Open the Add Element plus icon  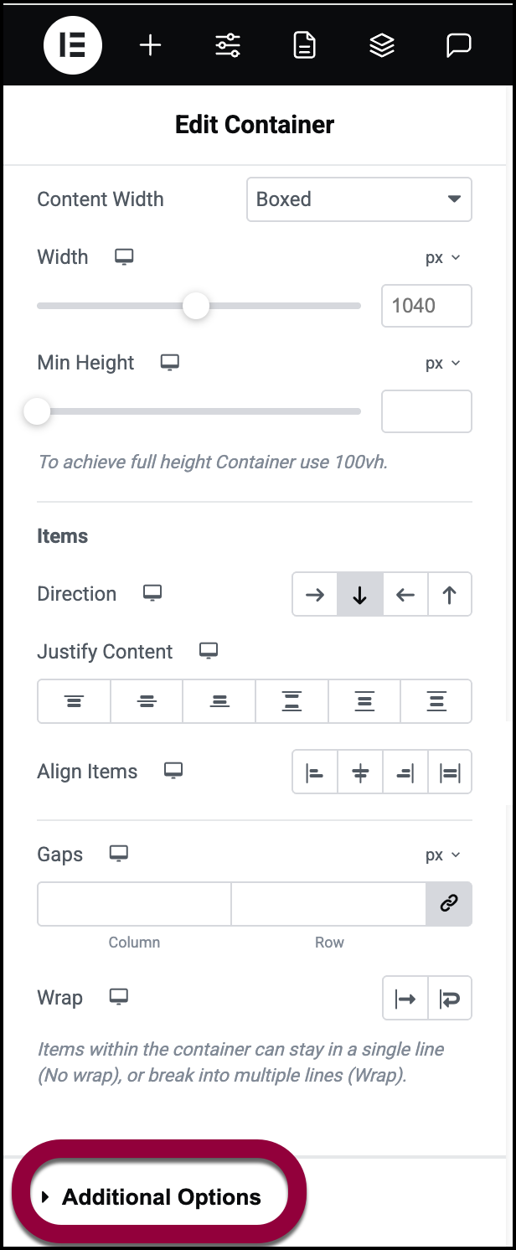point(150,46)
